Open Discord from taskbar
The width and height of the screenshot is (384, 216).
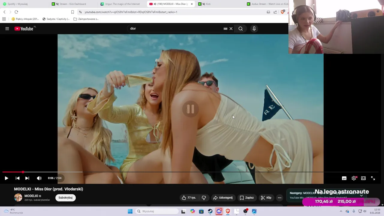(x=219, y=211)
